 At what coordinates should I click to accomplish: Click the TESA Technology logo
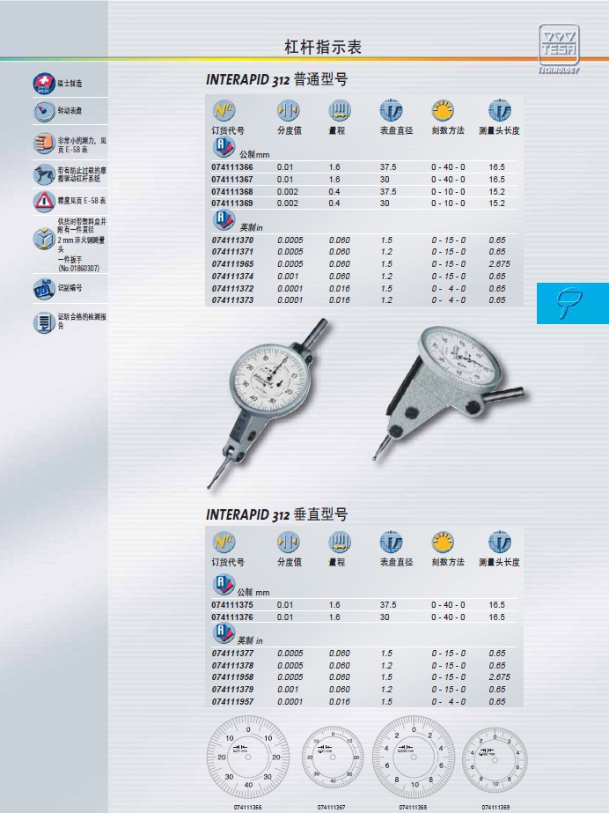point(559,49)
